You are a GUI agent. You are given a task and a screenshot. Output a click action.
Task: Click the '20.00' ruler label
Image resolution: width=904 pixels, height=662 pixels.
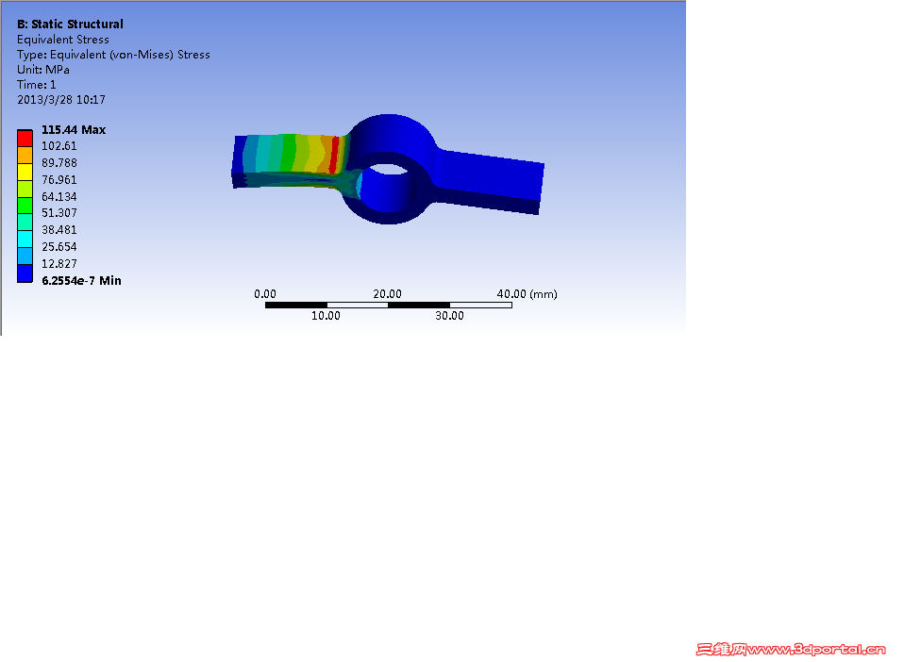pos(387,294)
